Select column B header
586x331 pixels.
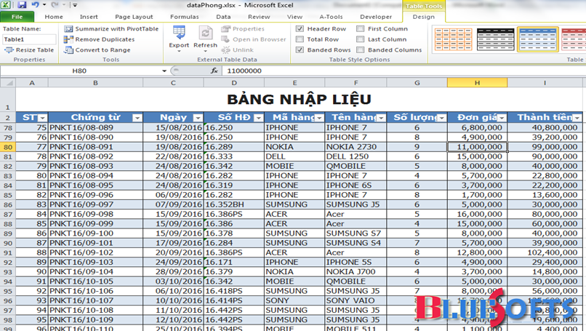tap(95, 83)
